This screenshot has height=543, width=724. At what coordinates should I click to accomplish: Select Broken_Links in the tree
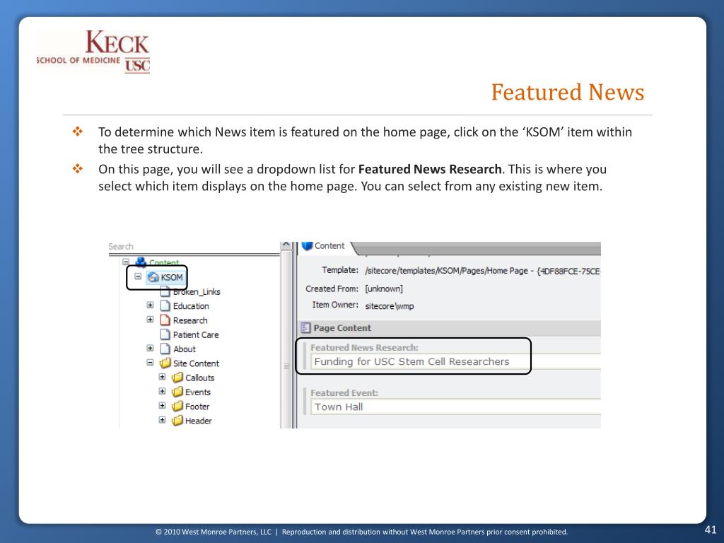(197, 292)
